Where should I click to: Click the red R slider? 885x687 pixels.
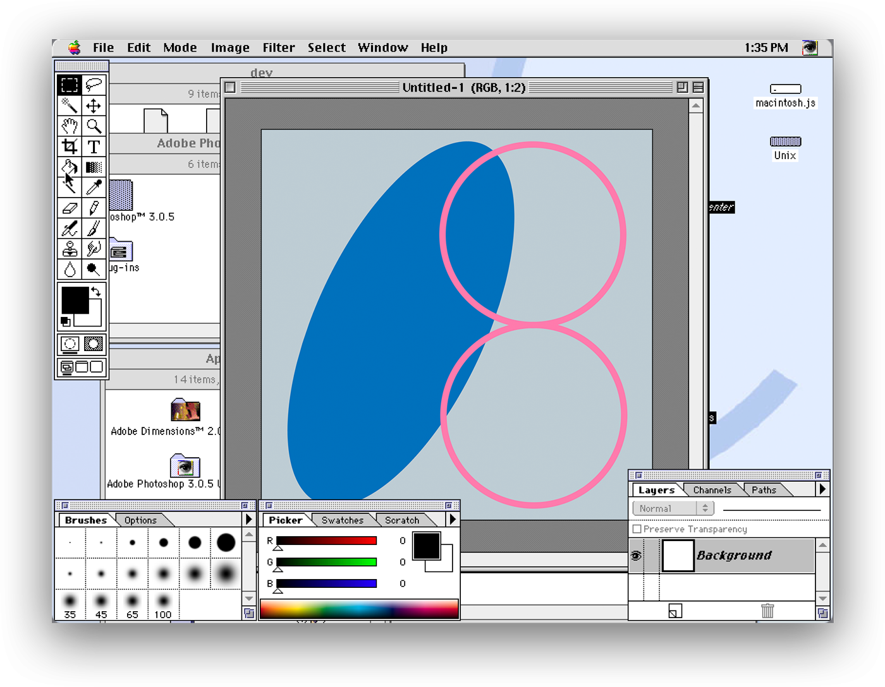point(326,541)
